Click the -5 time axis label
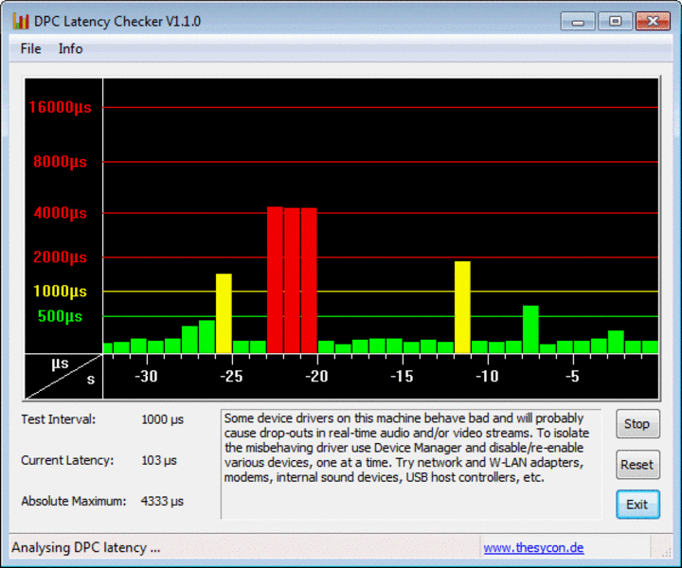682x568 pixels. [572, 377]
